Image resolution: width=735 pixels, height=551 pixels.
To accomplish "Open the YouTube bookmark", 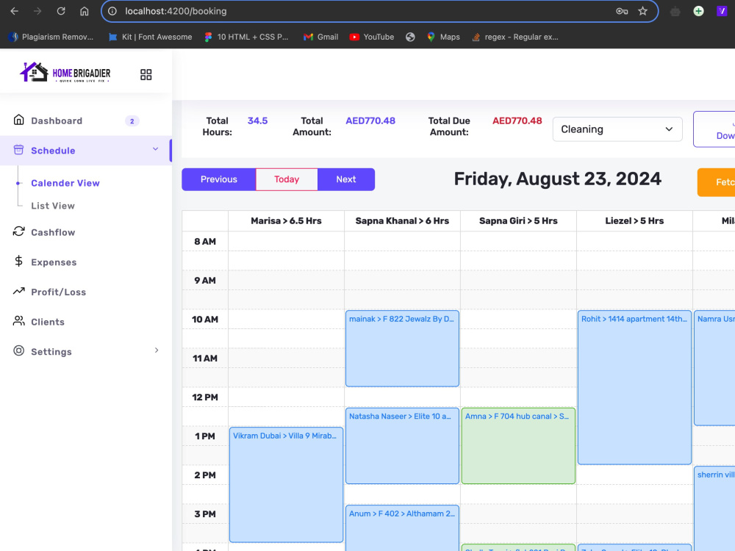I will [x=372, y=37].
